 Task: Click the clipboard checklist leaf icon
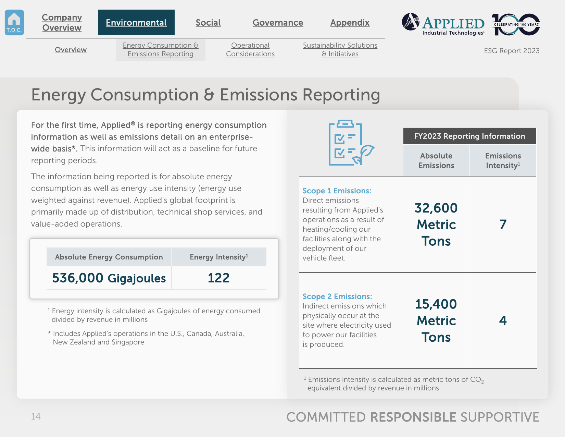point(351,143)
